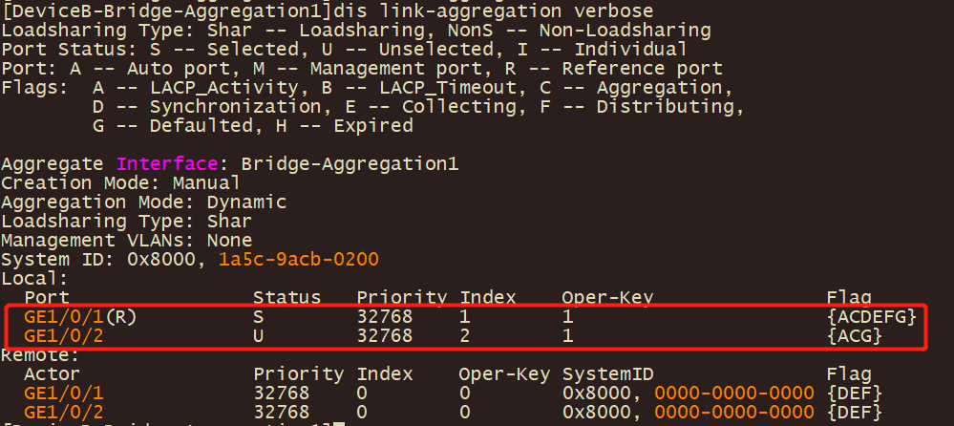Viewport: 954px width, 426px height.
Task: Click status U of local port GE1/0/2
Action: point(259,335)
